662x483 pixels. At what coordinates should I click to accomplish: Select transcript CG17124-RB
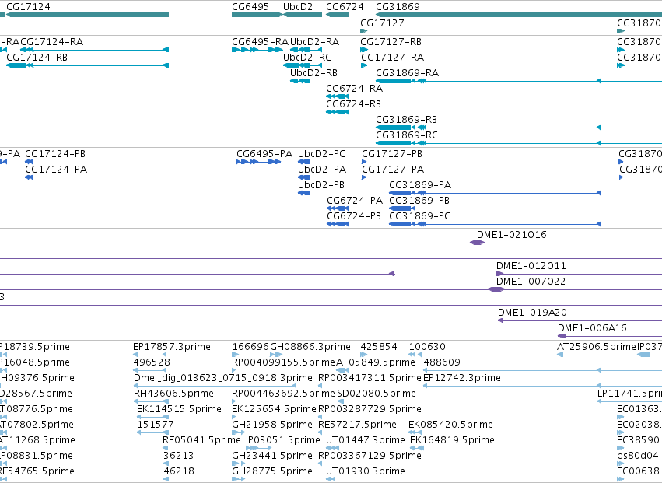tap(37, 58)
